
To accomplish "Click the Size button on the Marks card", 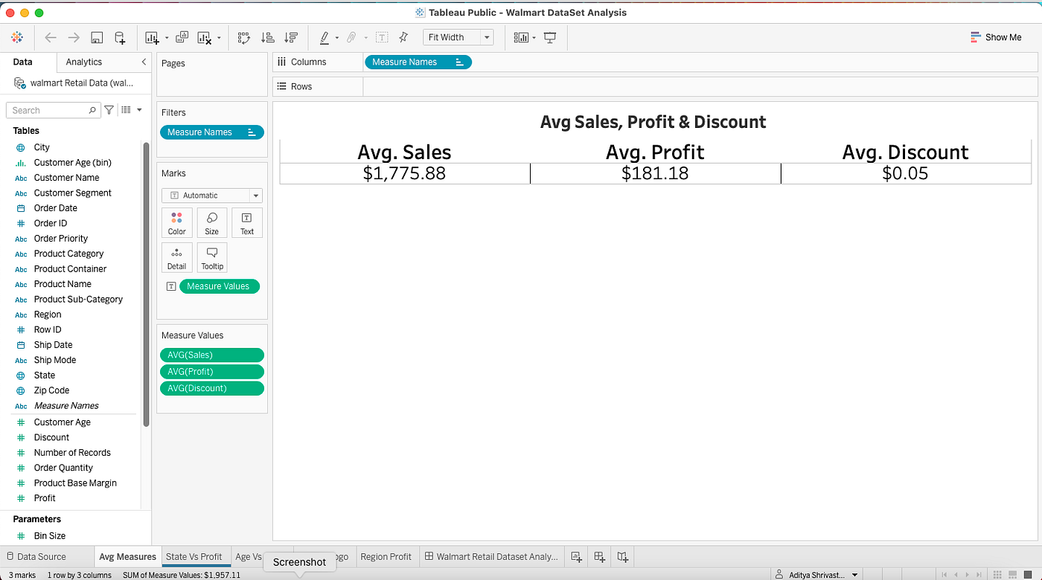I will pos(211,222).
